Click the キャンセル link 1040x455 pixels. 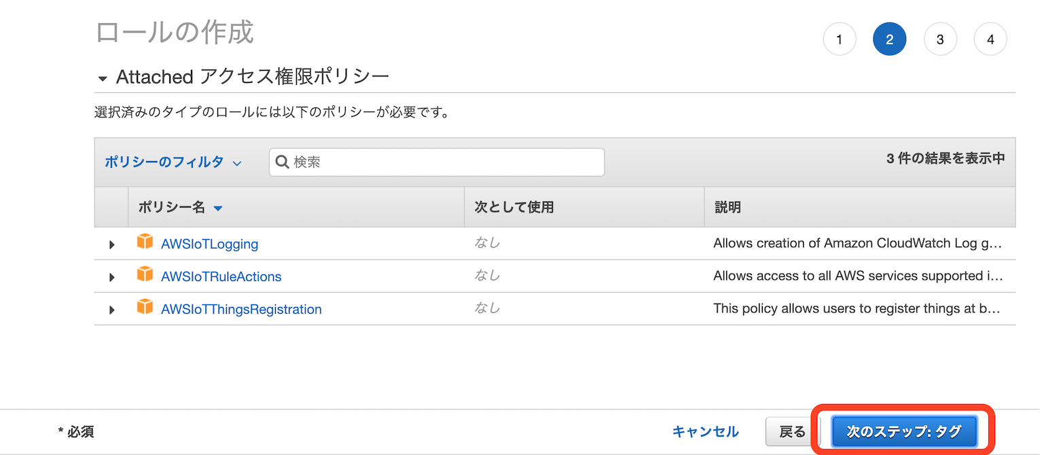704,431
